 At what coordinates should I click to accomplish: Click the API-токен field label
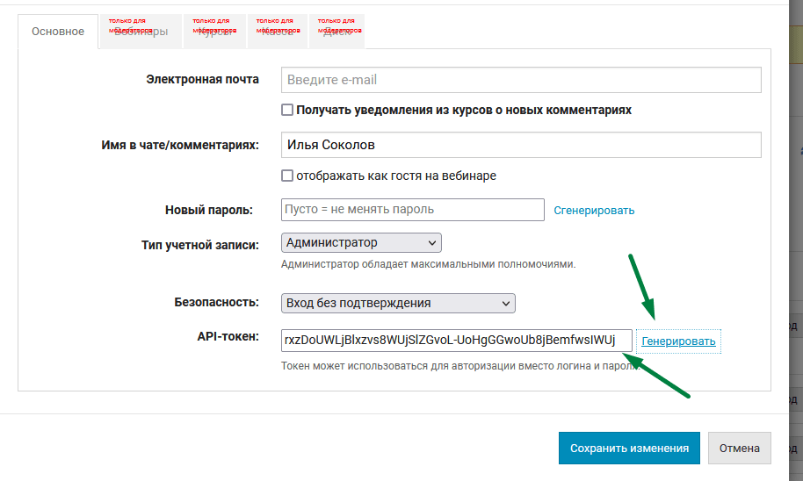(228, 336)
